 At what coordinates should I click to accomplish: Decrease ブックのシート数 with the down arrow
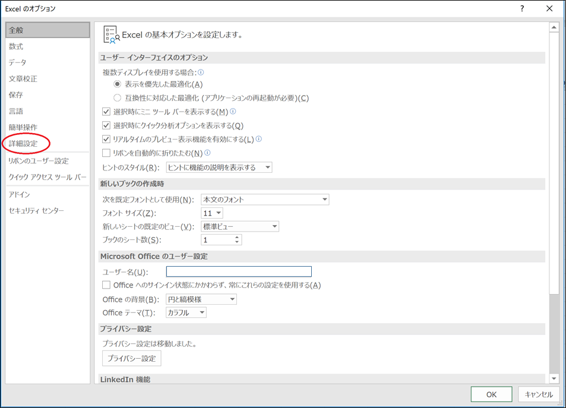[x=237, y=242]
